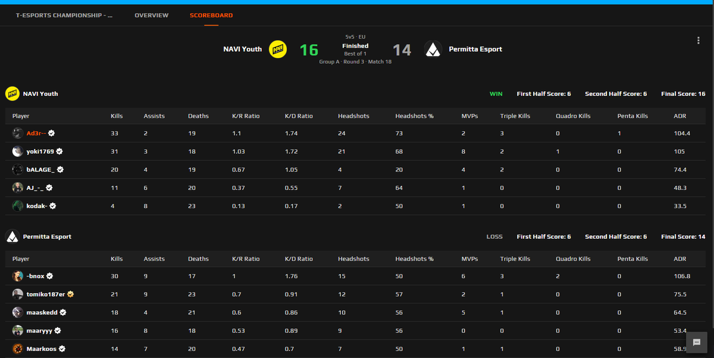714x358 pixels.
Task: Open Maarkoos player avatar
Action: coord(18,348)
